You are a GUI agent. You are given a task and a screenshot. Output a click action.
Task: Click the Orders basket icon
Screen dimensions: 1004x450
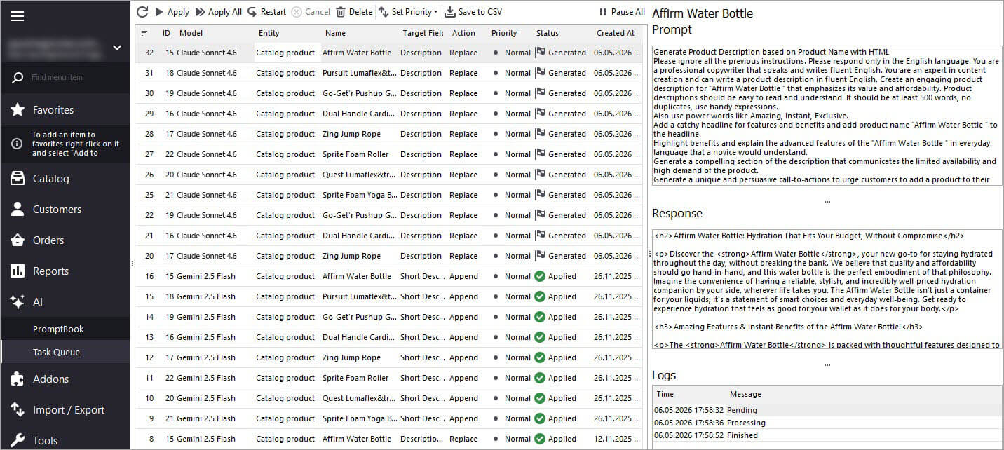18,240
